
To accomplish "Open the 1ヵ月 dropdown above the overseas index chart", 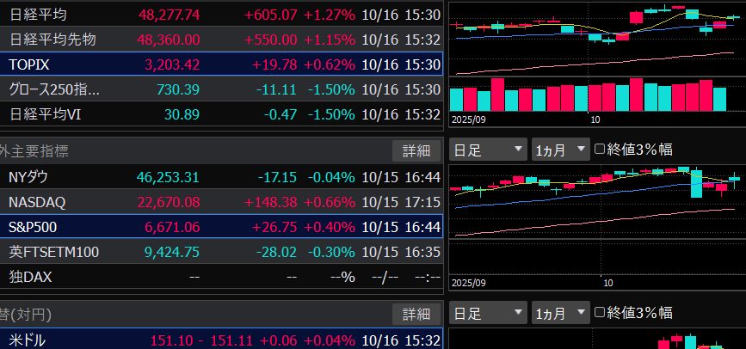I will click(x=560, y=150).
